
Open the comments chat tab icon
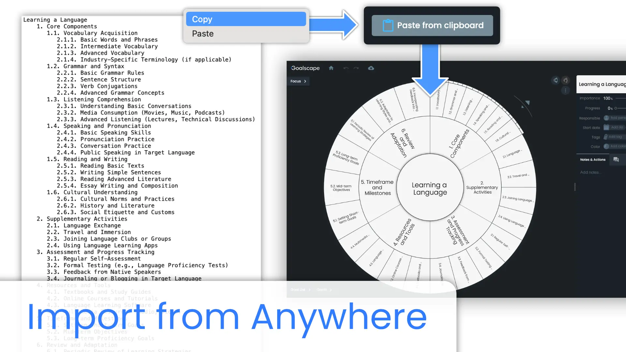tap(616, 159)
